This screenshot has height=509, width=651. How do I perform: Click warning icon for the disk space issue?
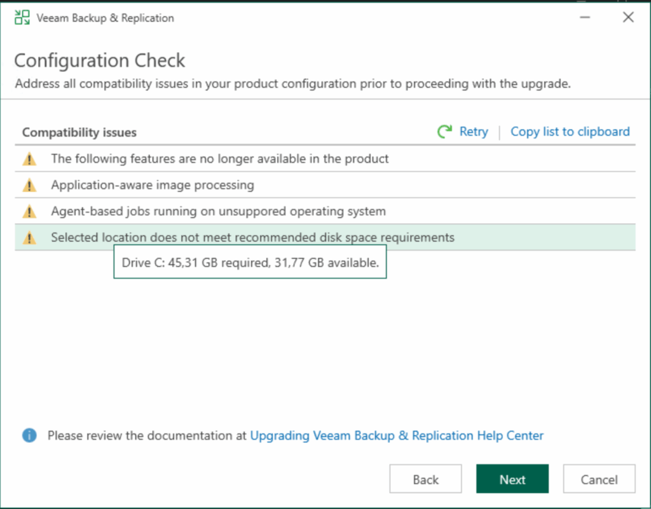click(x=29, y=238)
